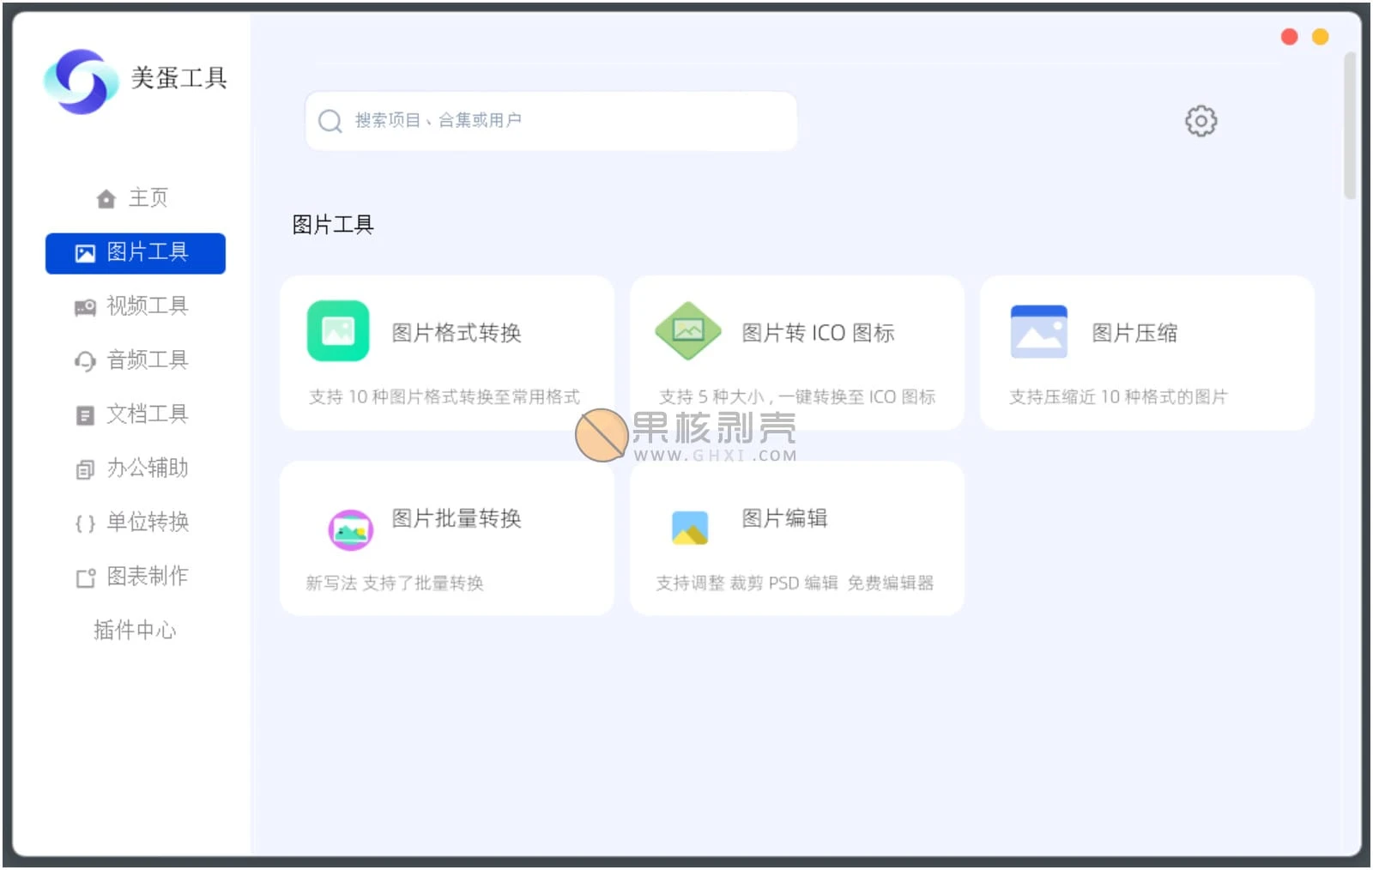Viewport: 1373px width, 870px height.
Task: Select 图片工具 in the sidebar
Action: pos(136,253)
